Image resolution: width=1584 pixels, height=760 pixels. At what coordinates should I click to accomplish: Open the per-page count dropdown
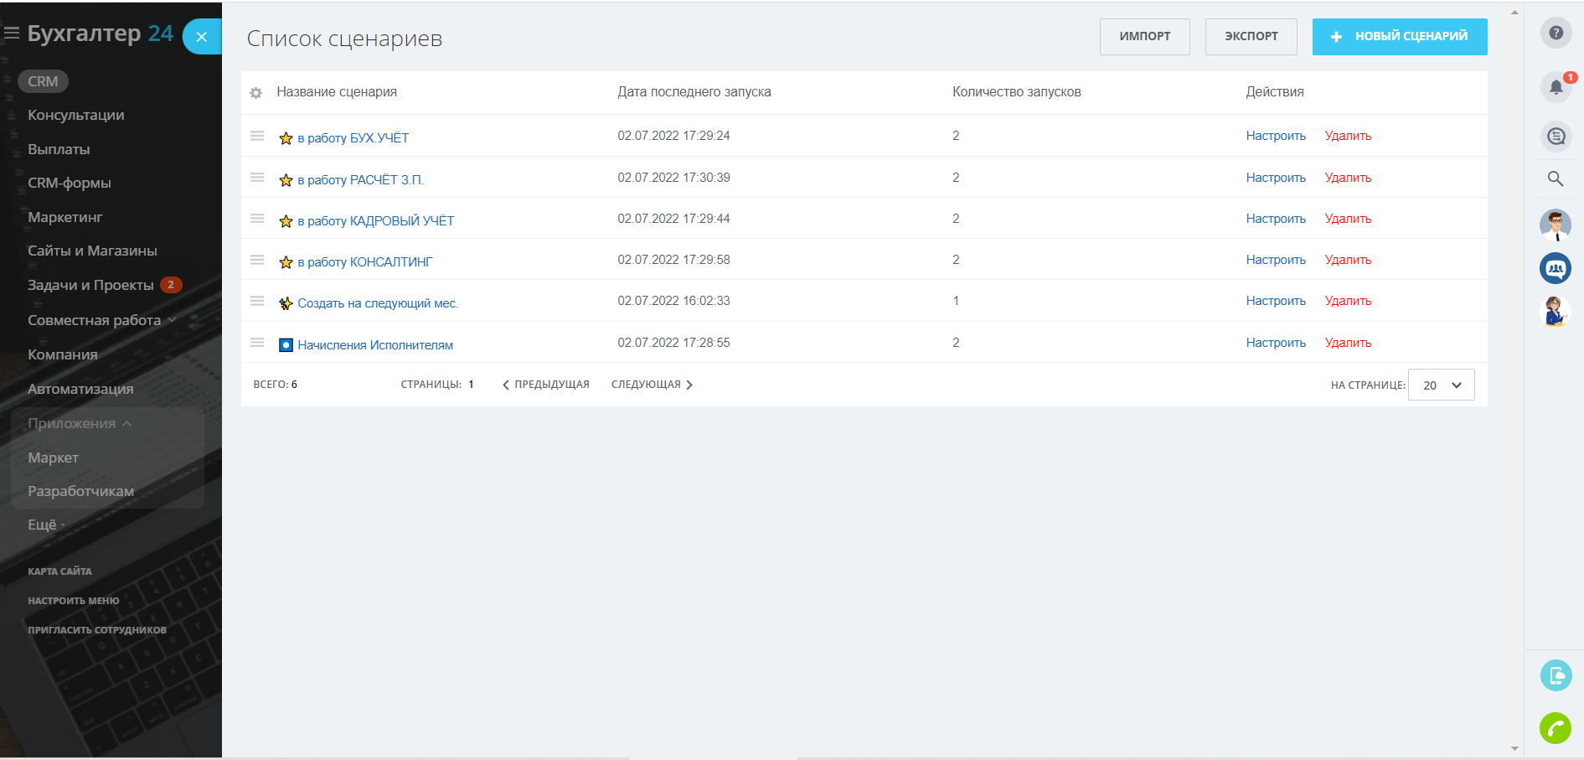click(1441, 385)
